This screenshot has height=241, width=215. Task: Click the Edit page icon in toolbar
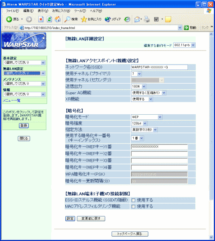click(x=156, y=19)
